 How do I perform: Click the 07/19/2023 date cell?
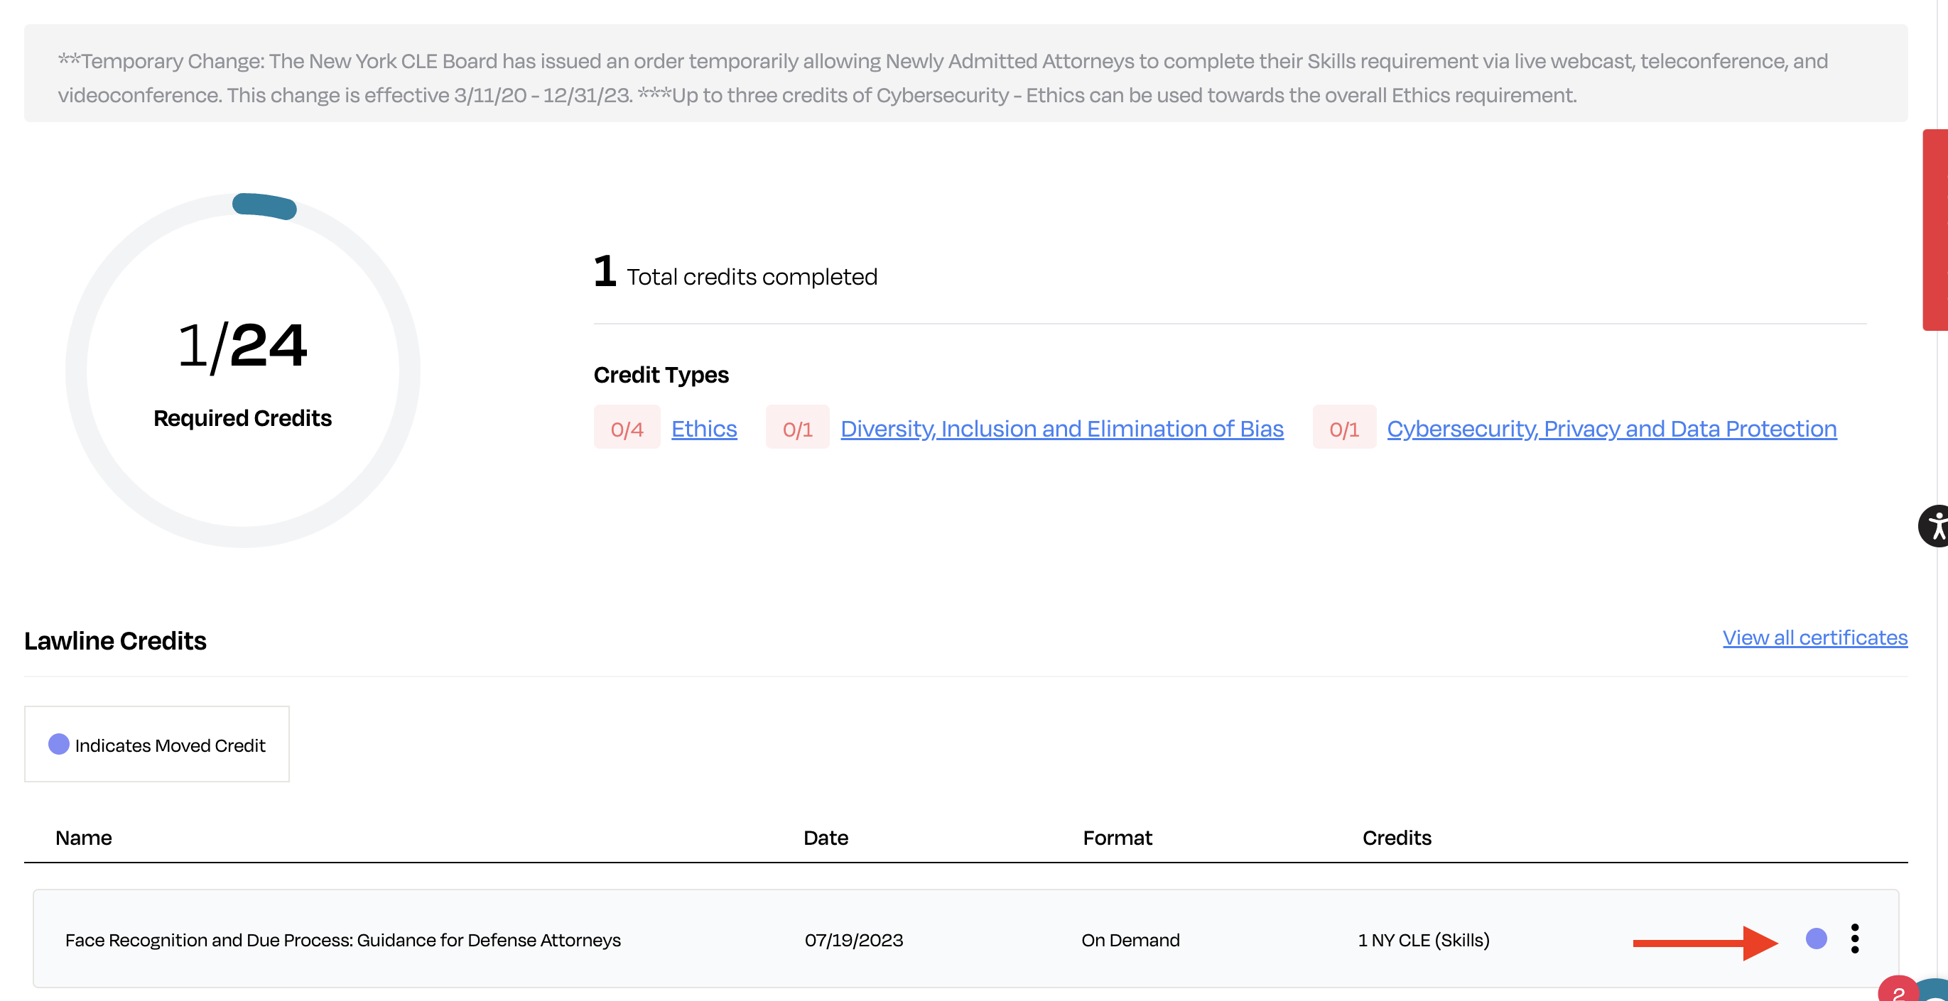853,940
